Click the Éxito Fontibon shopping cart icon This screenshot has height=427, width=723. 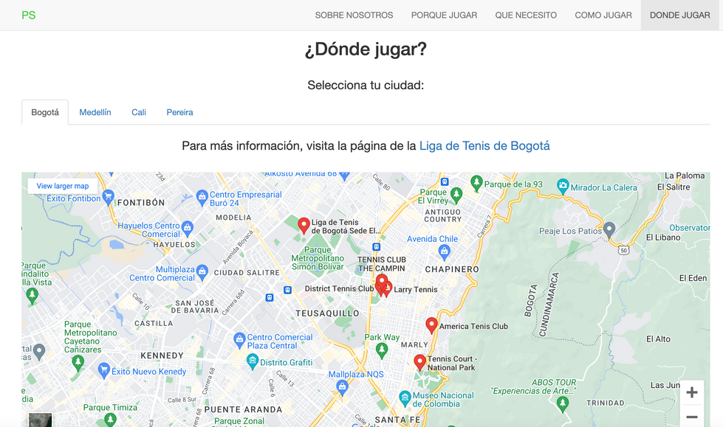point(109,197)
